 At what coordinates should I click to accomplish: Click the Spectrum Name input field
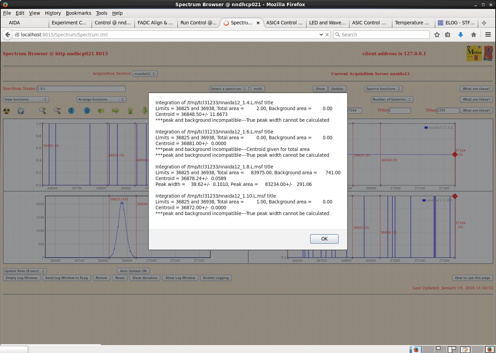[81, 89]
